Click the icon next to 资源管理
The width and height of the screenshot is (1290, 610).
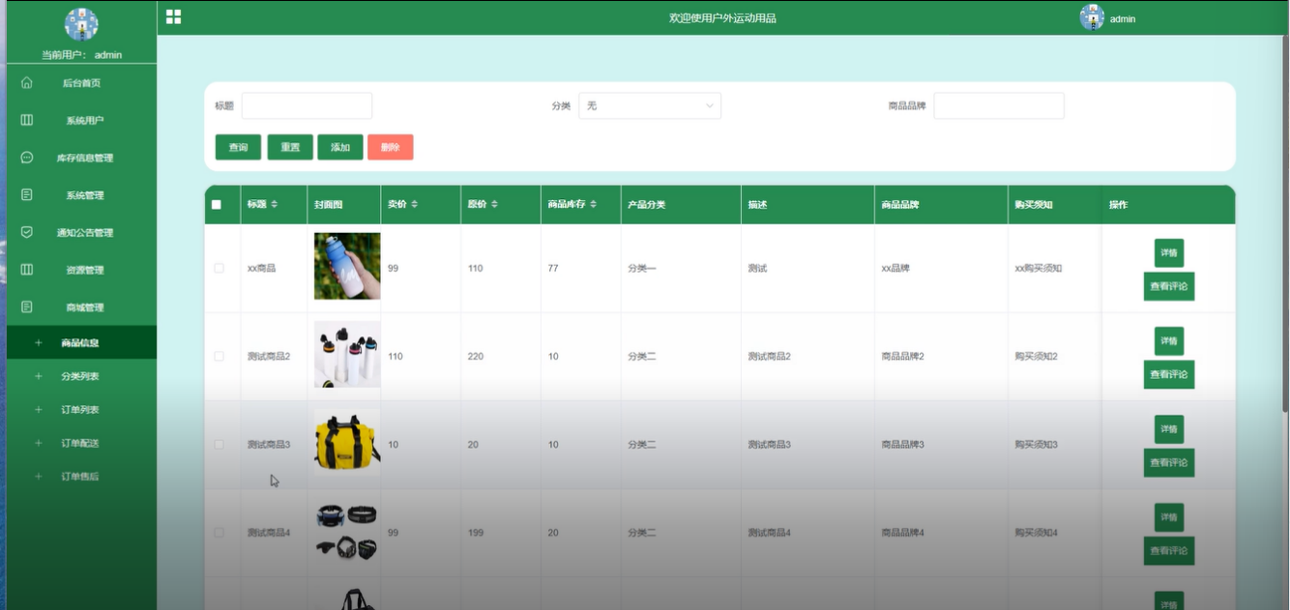(27, 270)
